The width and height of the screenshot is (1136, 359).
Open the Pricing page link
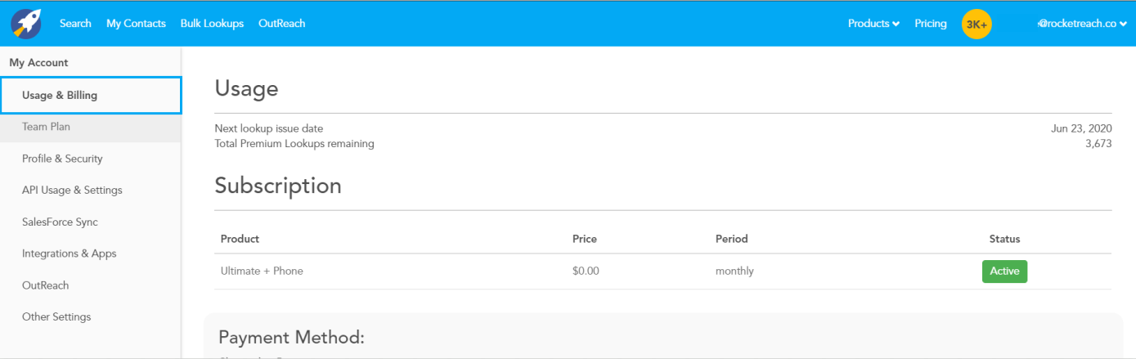(x=930, y=24)
